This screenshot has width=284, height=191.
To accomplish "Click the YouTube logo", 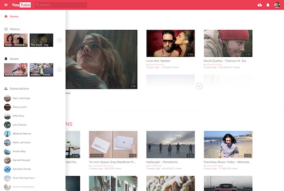I will pyautogui.click(x=21, y=5).
